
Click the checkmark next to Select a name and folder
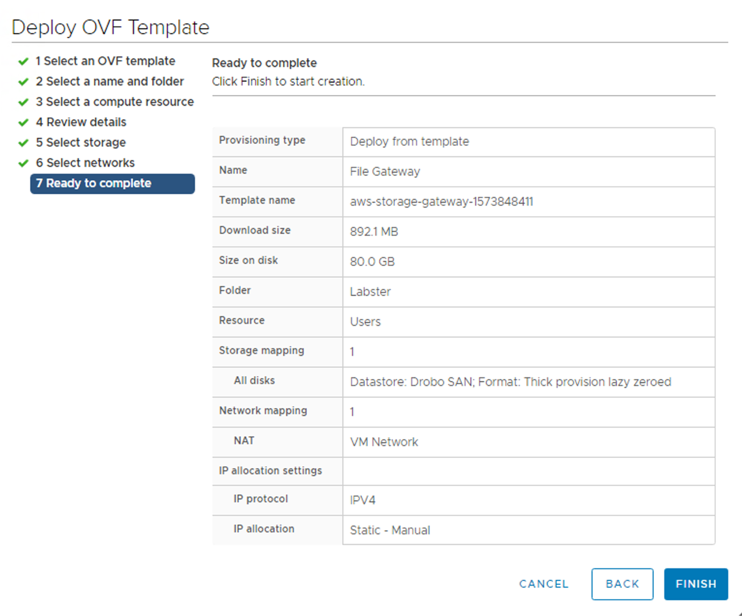coord(23,81)
